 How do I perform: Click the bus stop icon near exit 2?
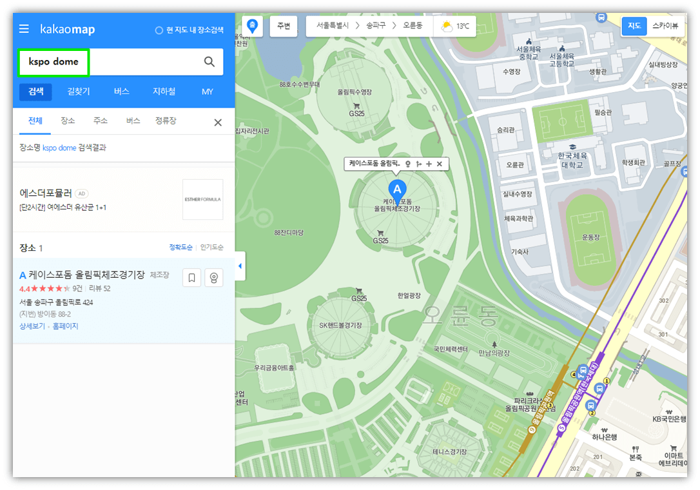590,406
